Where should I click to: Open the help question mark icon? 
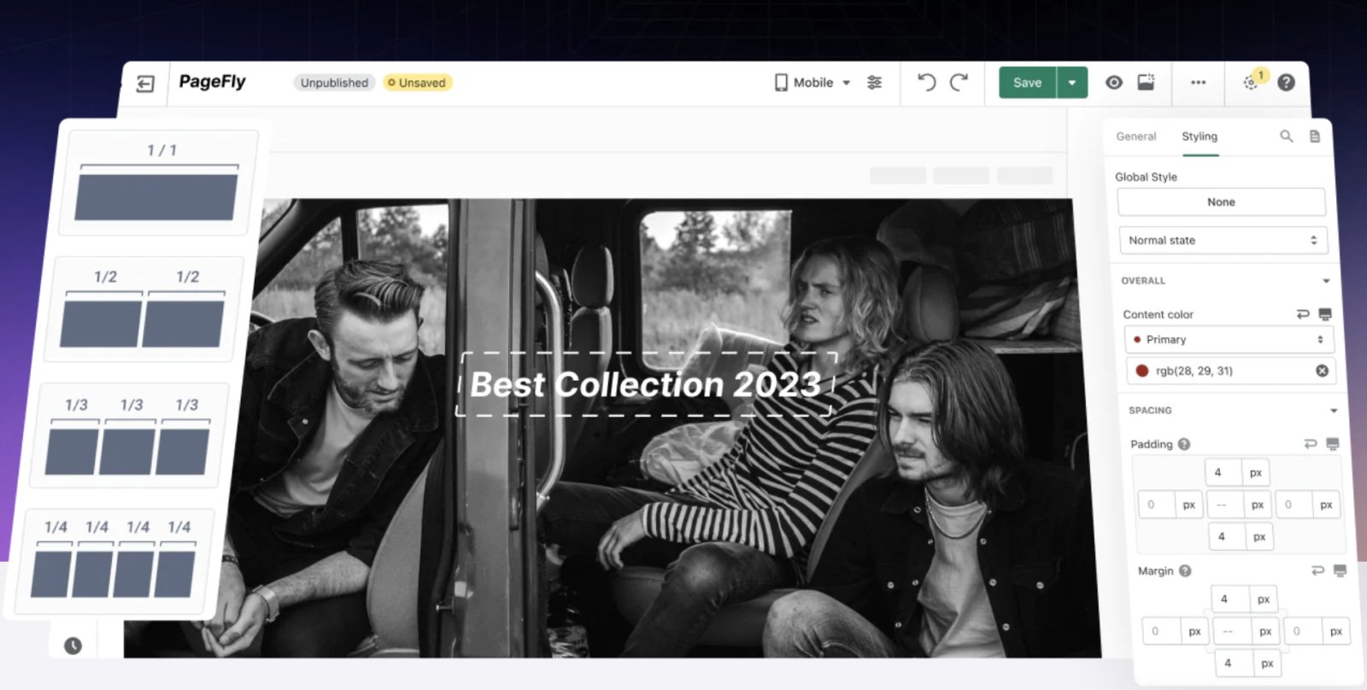click(1286, 83)
